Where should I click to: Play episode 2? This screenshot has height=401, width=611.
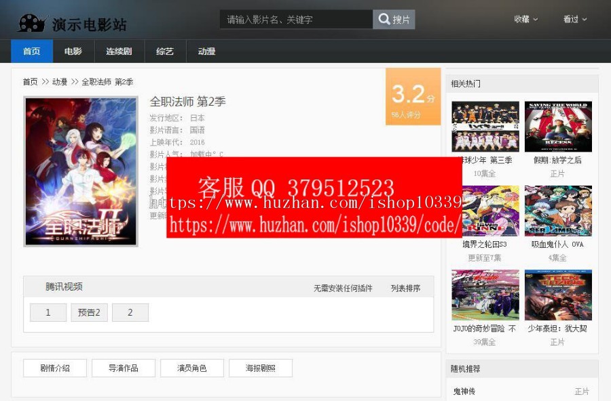(x=130, y=312)
